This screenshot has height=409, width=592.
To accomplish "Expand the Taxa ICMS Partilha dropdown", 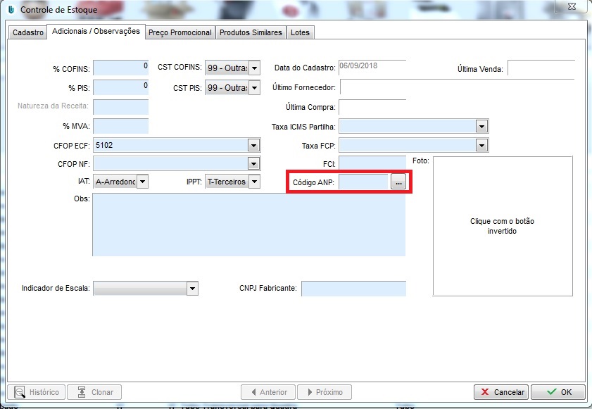I will (x=481, y=126).
